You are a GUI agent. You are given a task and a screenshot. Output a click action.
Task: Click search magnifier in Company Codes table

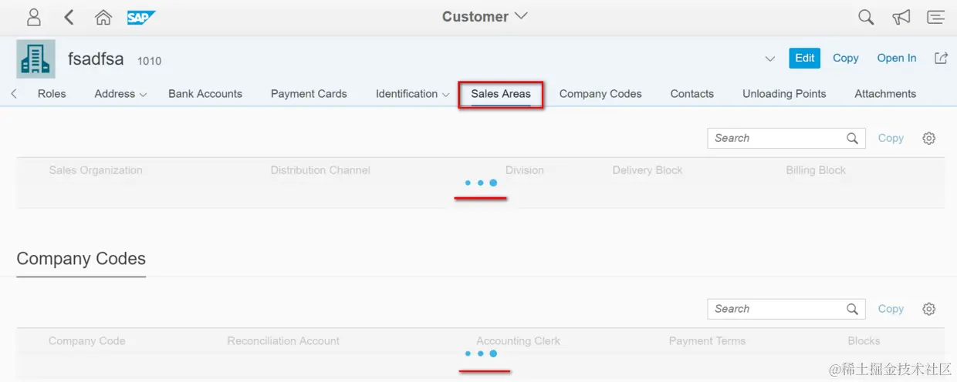click(x=852, y=309)
